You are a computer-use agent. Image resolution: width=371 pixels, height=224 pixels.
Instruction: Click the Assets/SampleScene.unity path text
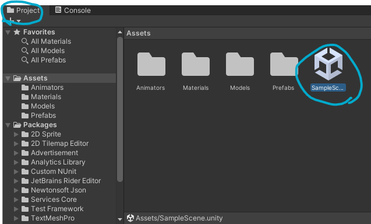[179, 218]
